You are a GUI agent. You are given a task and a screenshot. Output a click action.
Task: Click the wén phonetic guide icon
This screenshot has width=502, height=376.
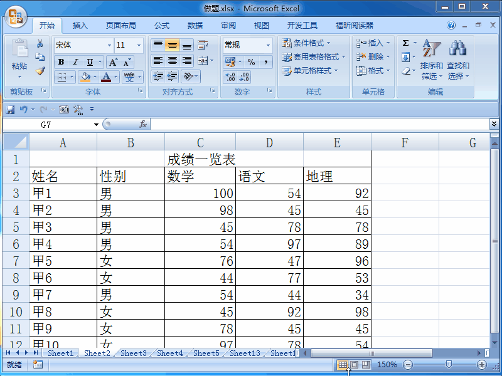[x=129, y=77]
